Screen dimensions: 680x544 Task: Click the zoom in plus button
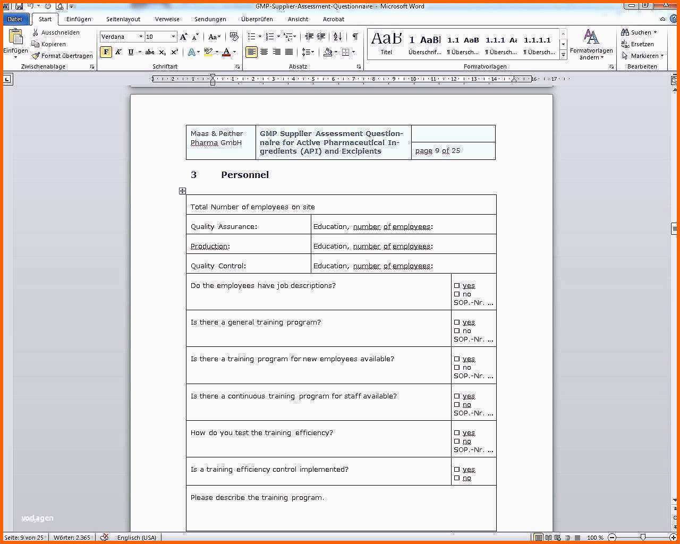[673, 538]
